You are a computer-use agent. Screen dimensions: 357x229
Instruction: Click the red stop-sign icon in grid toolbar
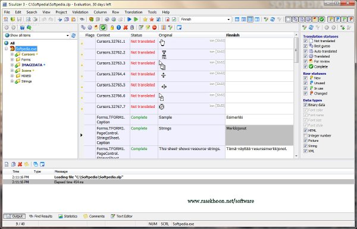pos(154,28)
